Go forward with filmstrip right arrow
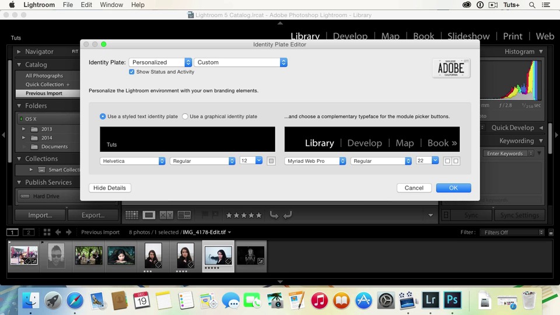The width and height of the screenshot is (560, 315). tap(69, 232)
